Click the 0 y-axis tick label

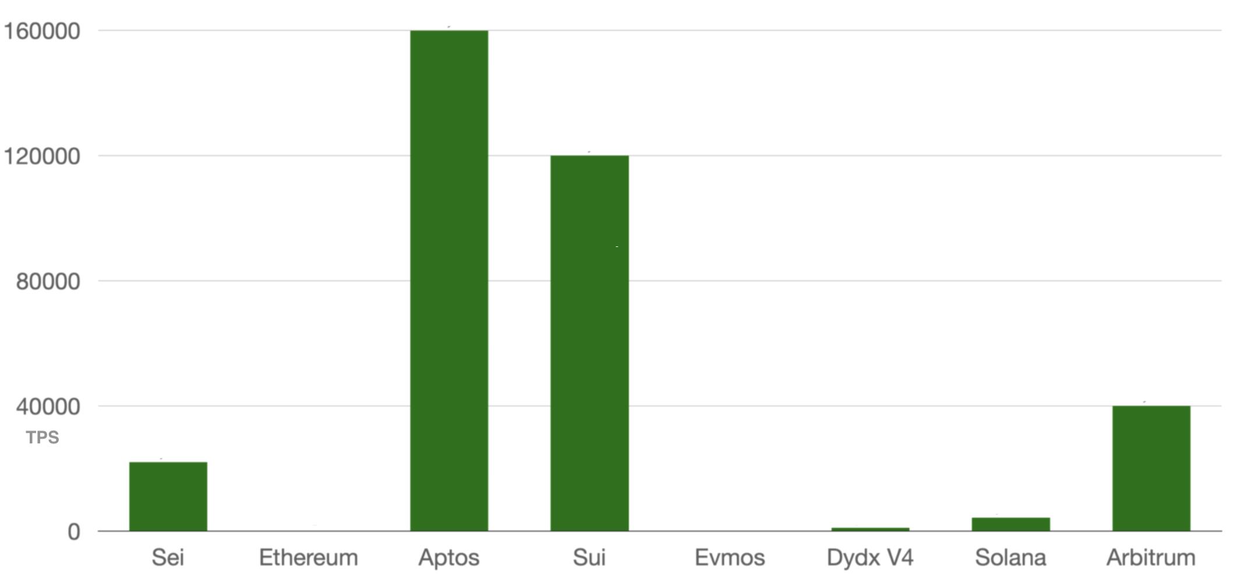[x=73, y=531]
